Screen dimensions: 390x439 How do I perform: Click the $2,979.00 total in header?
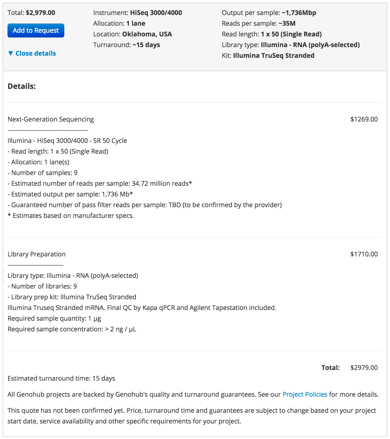(40, 13)
